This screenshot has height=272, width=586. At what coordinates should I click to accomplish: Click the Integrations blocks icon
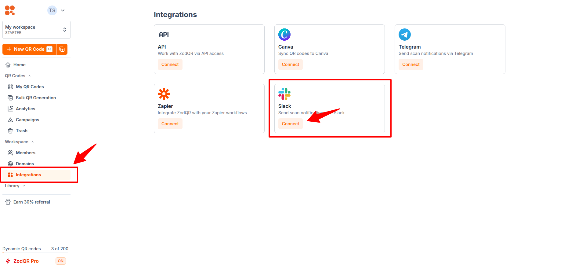tap(10, 175)
